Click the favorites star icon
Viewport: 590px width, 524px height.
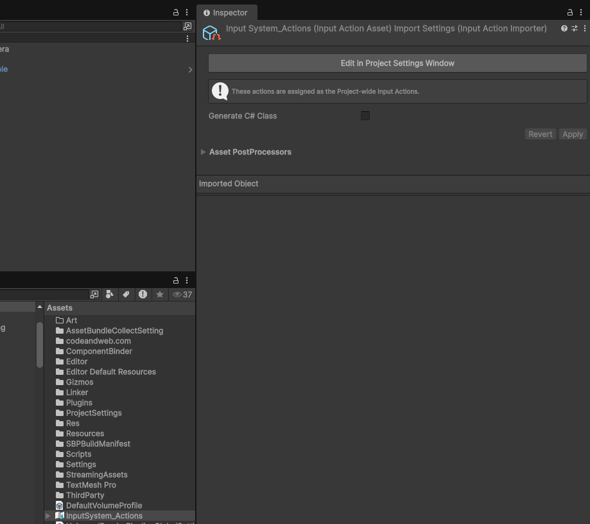point(160,294)
